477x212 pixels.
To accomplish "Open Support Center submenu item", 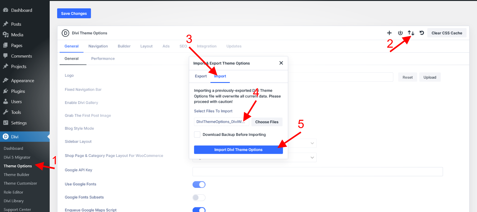I will point(17,210).
